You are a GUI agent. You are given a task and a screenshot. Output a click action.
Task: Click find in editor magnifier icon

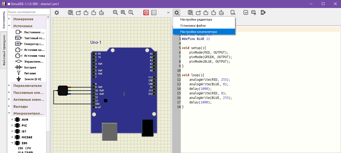click(233, 13)
